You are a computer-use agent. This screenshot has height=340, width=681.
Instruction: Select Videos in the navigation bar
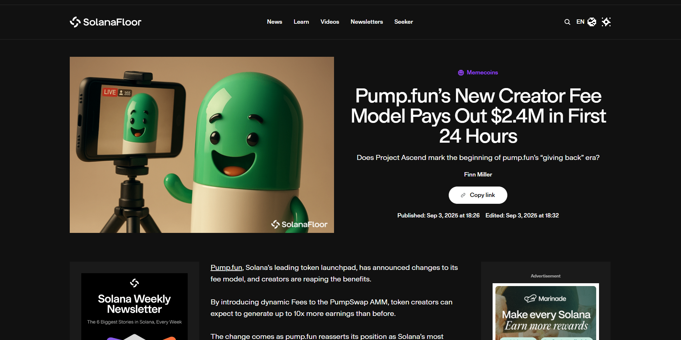pos(329,22)
